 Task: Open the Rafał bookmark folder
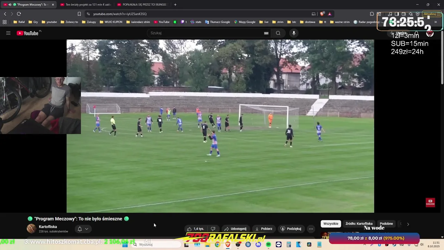click(x=19, y=22)
